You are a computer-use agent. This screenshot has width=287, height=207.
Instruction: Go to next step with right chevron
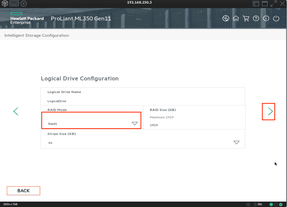270,111
